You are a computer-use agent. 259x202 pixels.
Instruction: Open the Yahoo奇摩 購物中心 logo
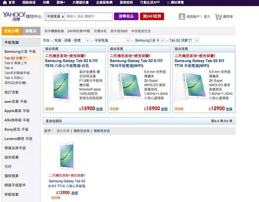pyautogui.click(x=22, y=16)
